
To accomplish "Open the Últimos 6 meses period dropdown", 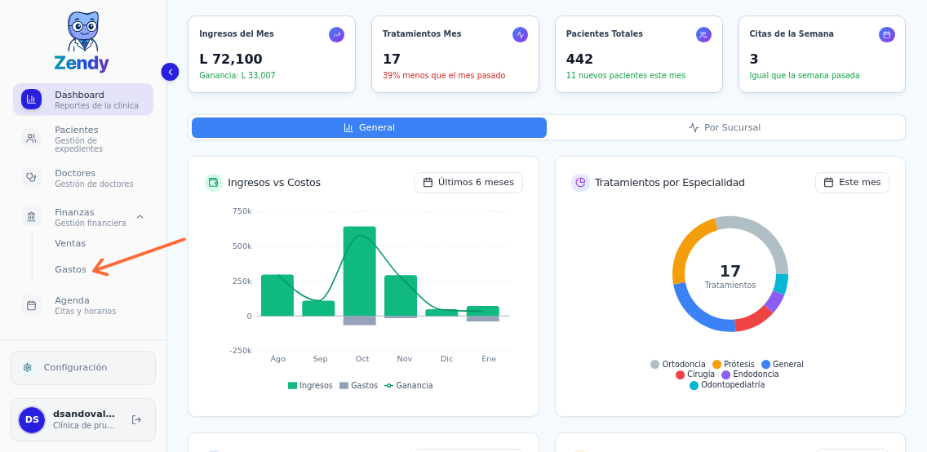I will click(468, 183).
